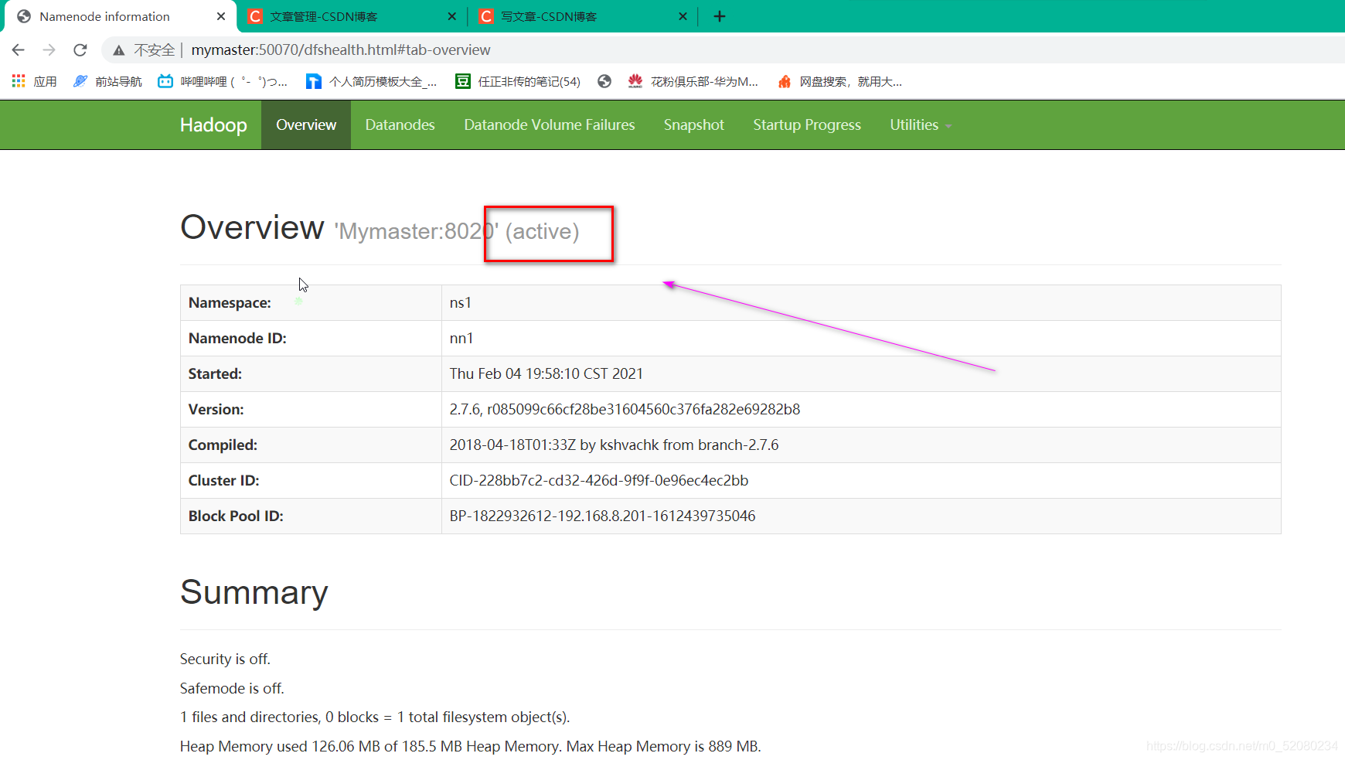
Task: Click the Namespace value ns1
Action: pyautogui.click(x=460, y=303)
